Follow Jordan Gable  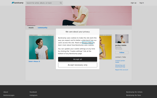click(x=122, y=53)
